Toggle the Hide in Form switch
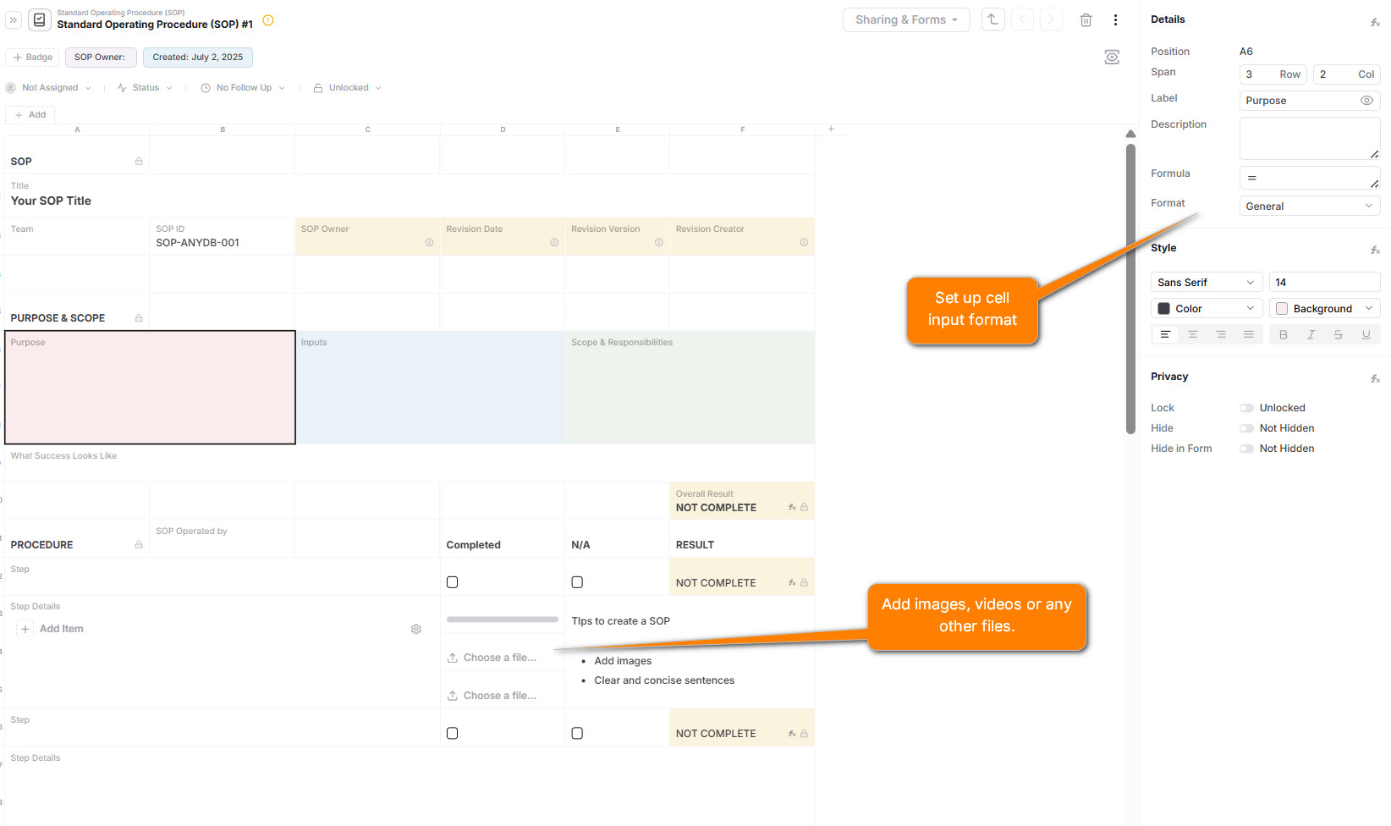Screen dimensions: 1391x826 pos(1246,449)
